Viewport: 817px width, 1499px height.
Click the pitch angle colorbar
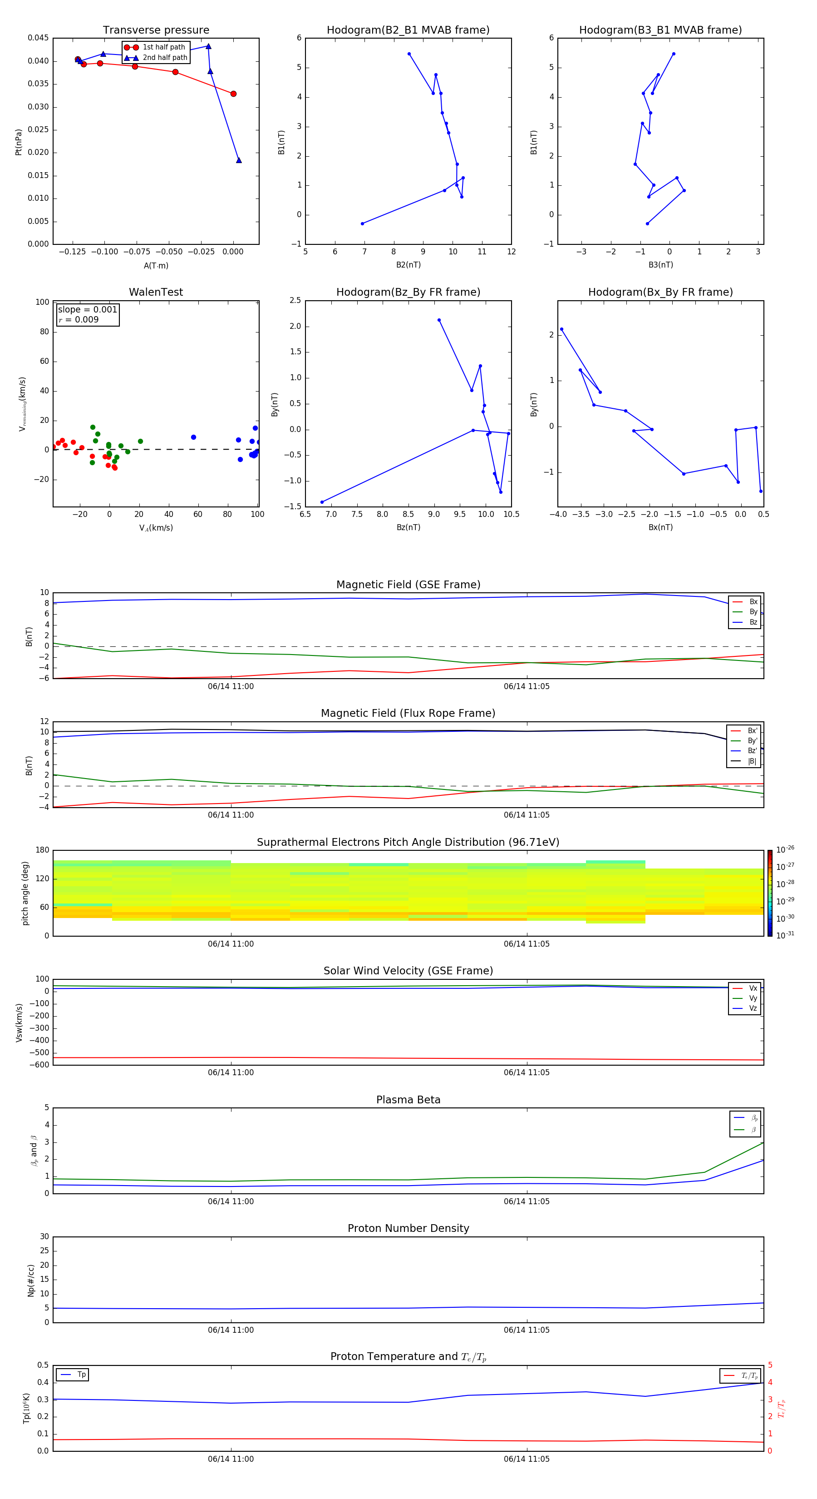[x=769, y=893]
